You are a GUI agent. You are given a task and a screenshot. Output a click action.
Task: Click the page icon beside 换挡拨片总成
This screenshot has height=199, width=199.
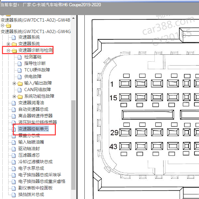point(13,195)
